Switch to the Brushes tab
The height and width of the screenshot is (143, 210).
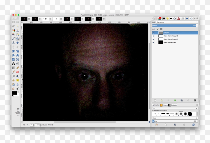click(156, 105)
